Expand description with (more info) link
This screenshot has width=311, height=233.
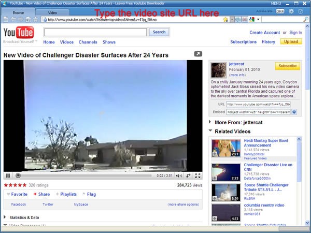pos(237,75)
